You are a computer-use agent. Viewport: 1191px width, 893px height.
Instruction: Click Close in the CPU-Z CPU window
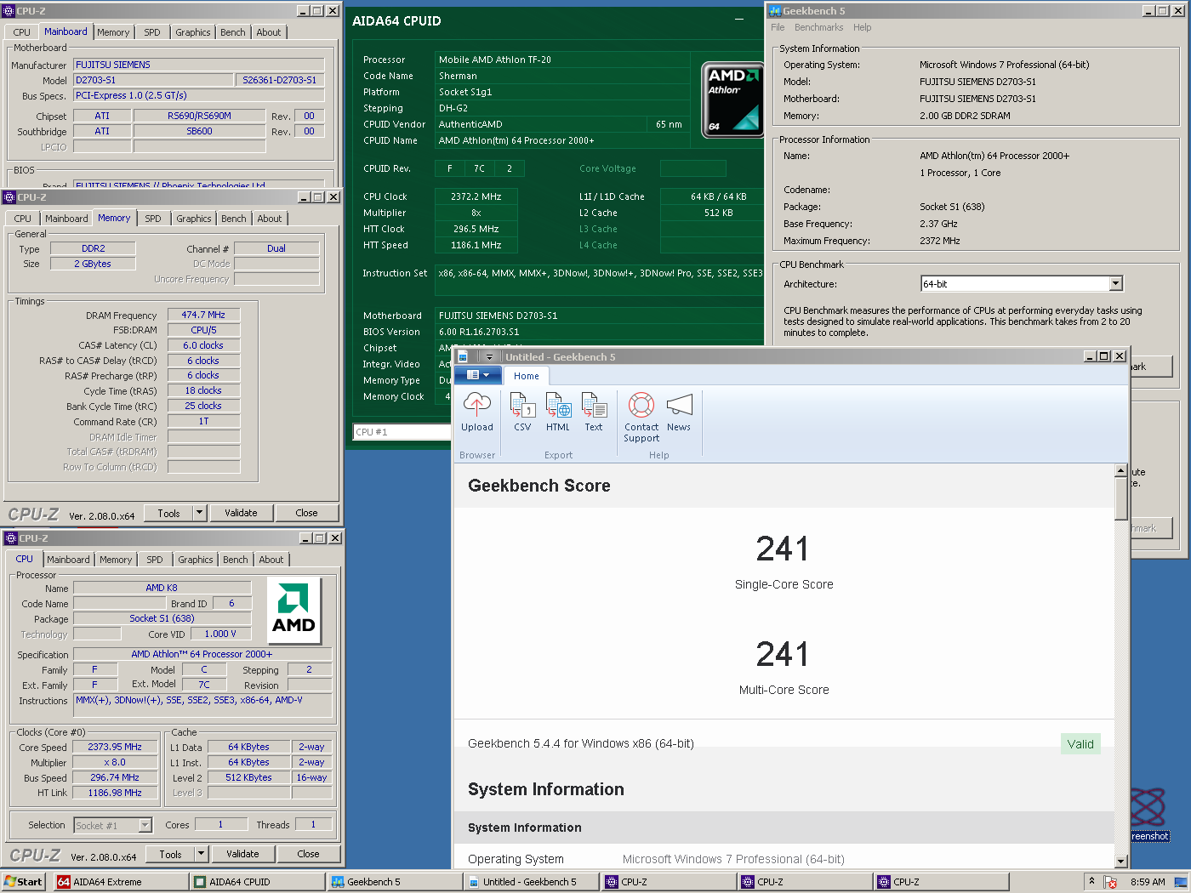click(308, 854)
